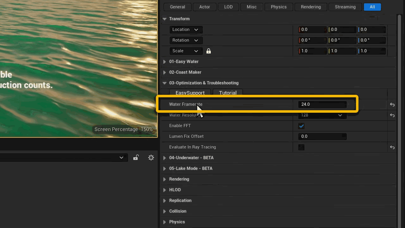Expand the Physics category row

165,222
